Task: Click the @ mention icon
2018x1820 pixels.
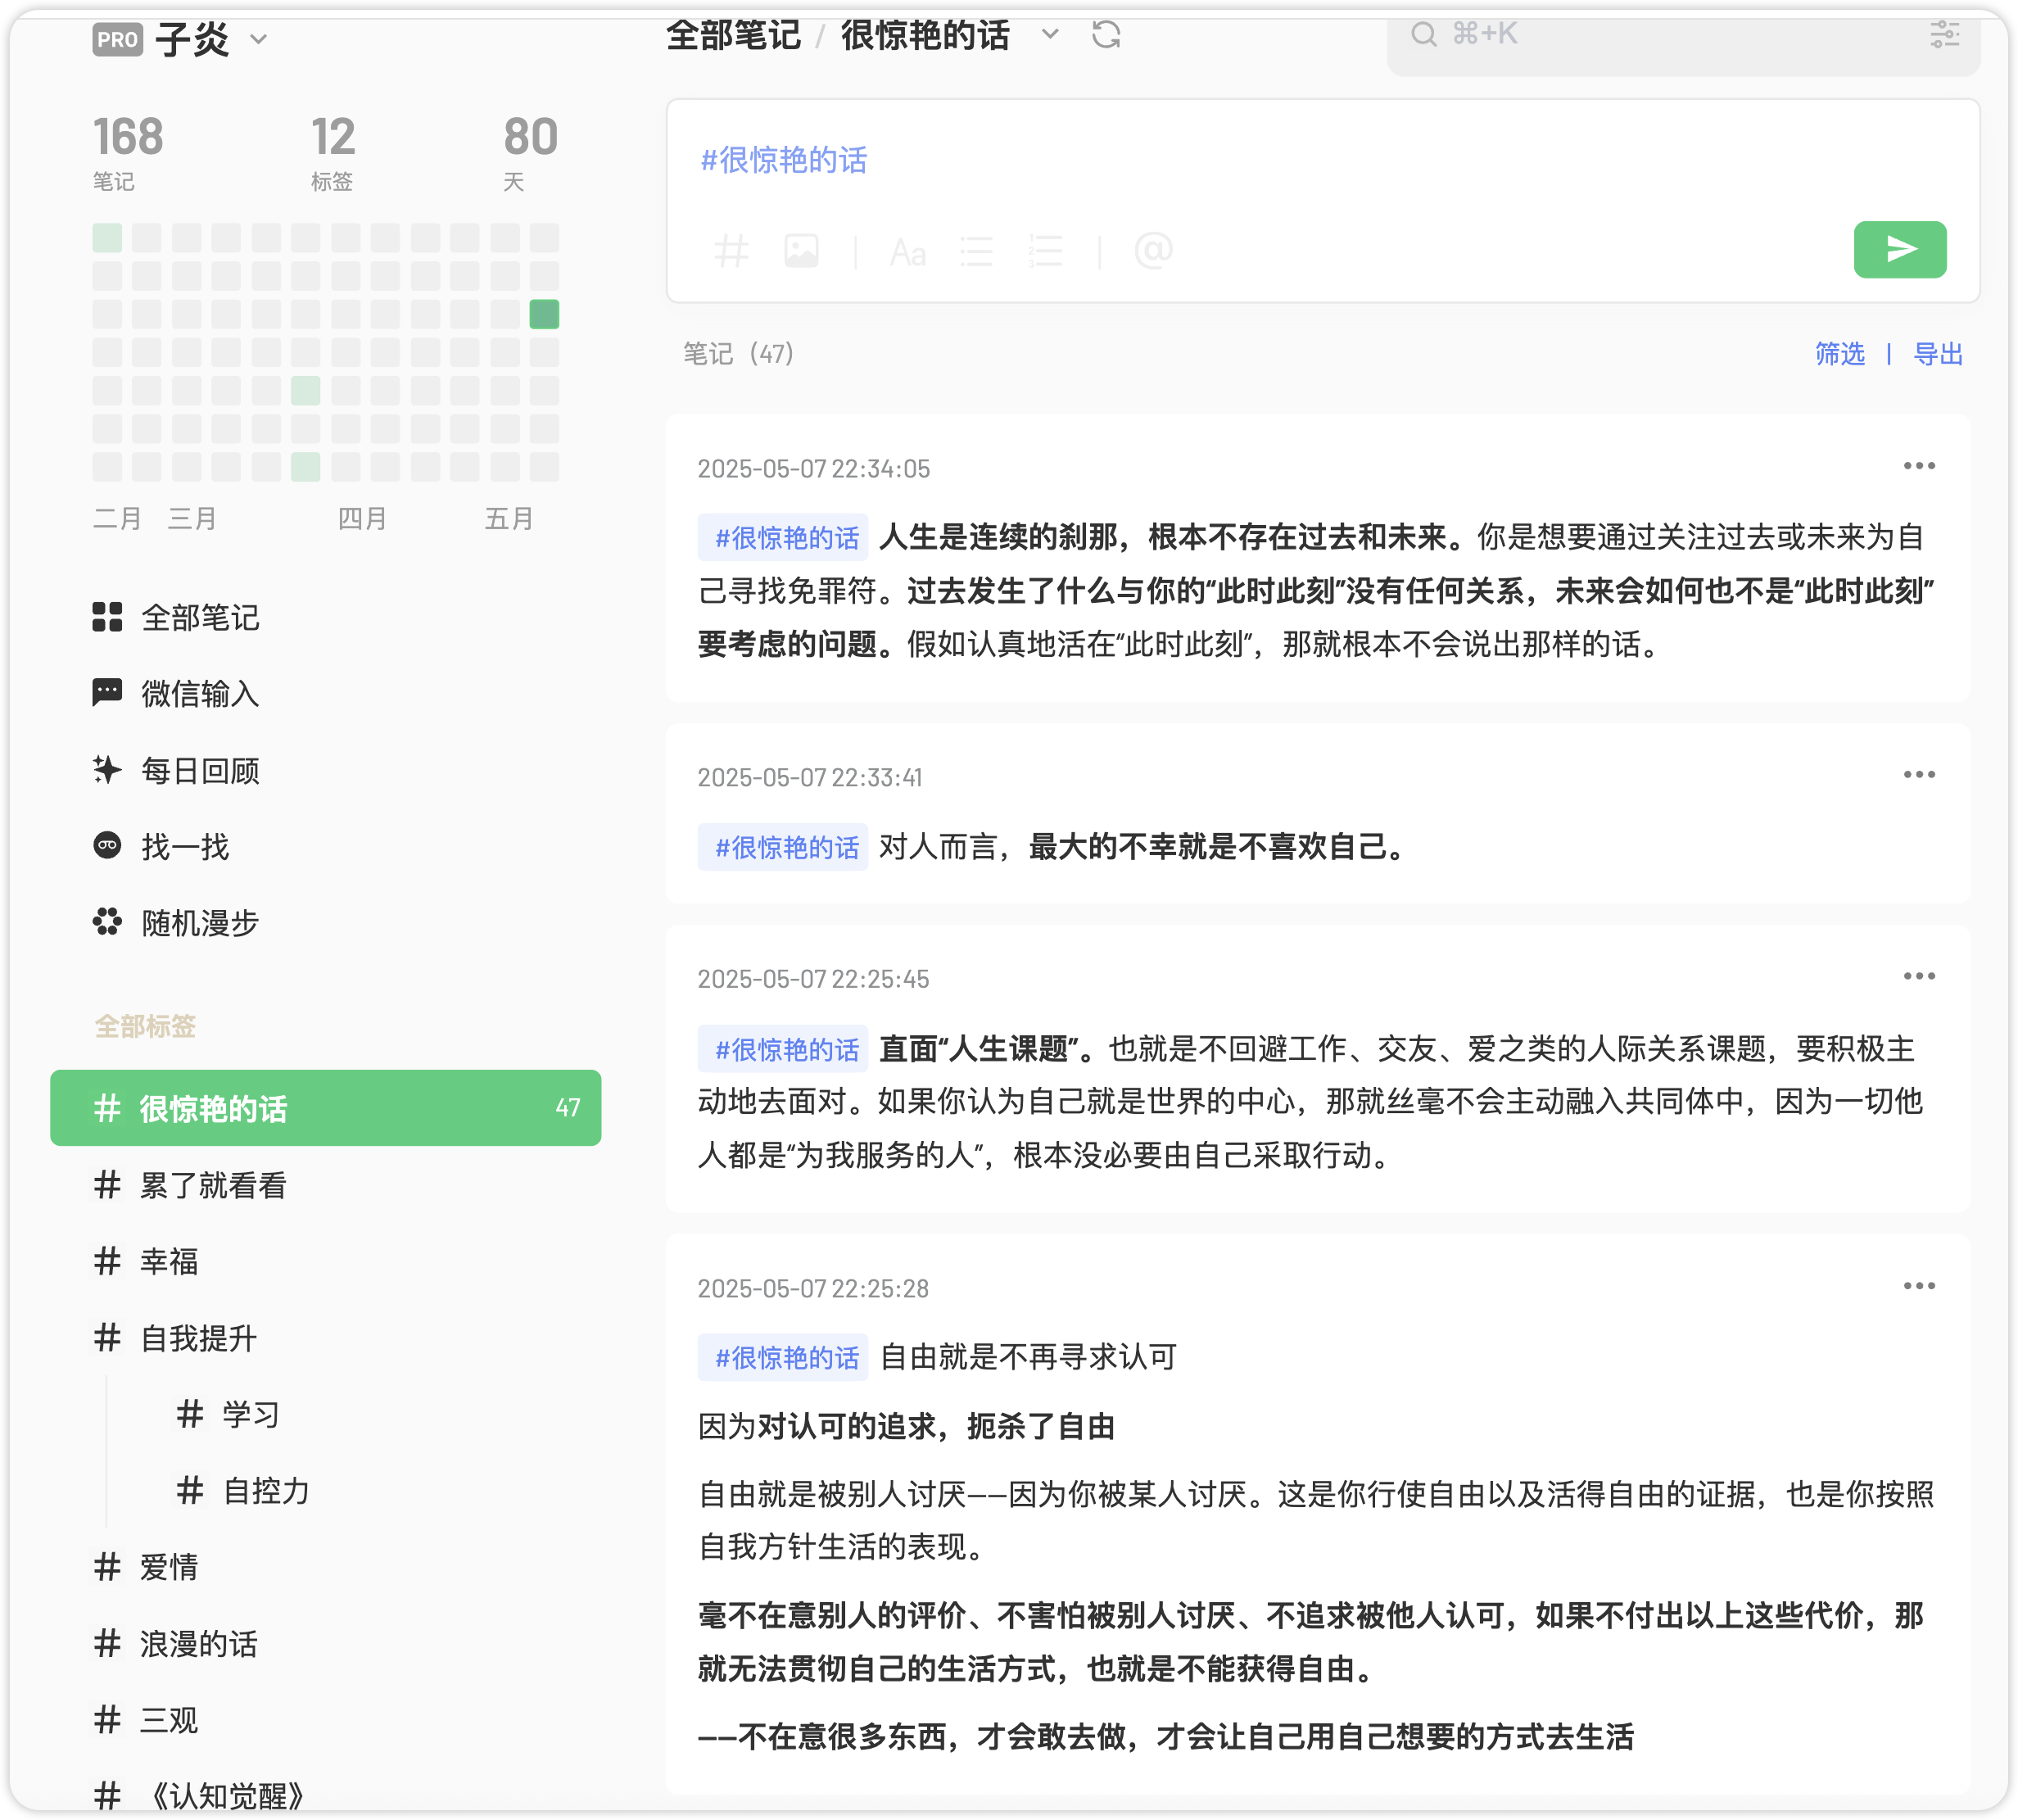Action: [x=1153, y=250]
